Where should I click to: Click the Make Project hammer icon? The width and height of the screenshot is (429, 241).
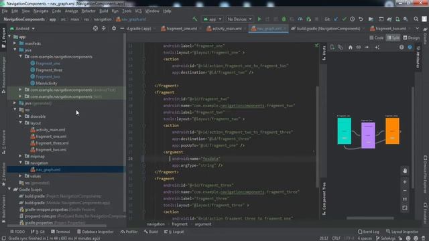coord(195,19)
